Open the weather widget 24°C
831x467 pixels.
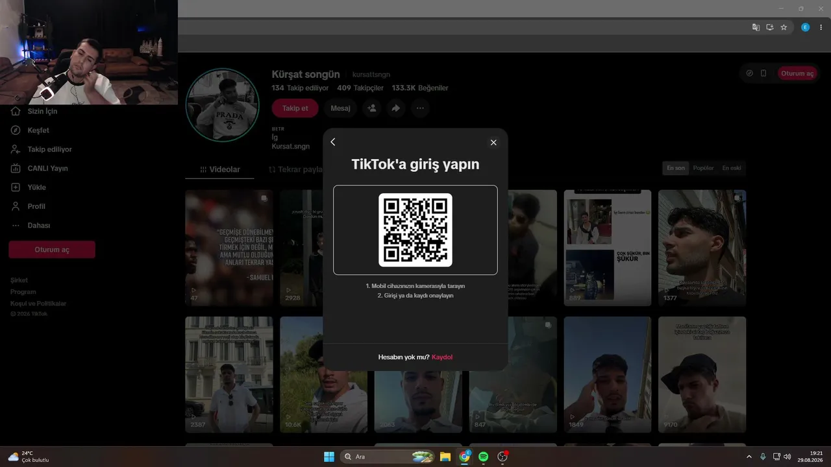[x=28, y=457]
